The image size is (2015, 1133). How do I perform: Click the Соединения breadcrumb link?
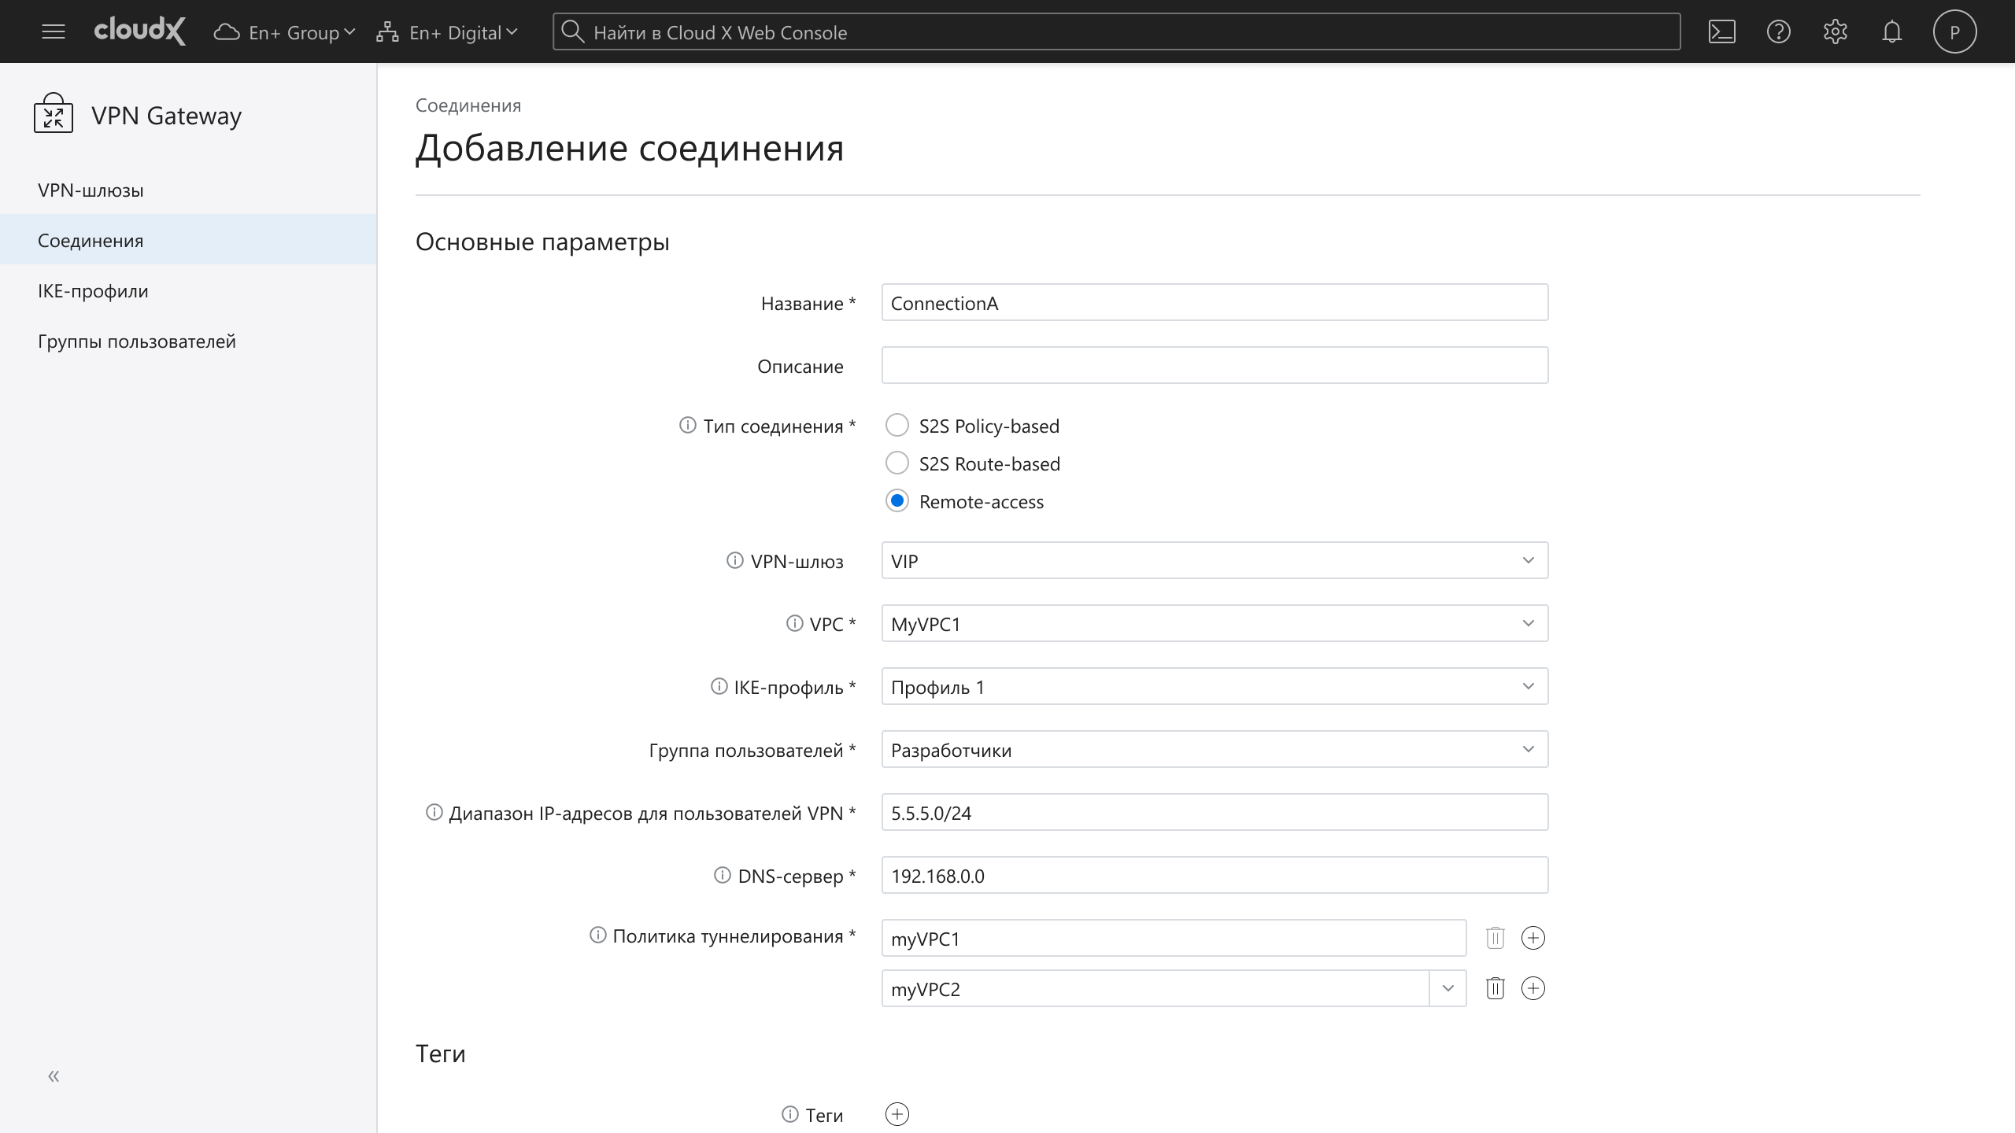pyautogui.click(x=468, y=105)
